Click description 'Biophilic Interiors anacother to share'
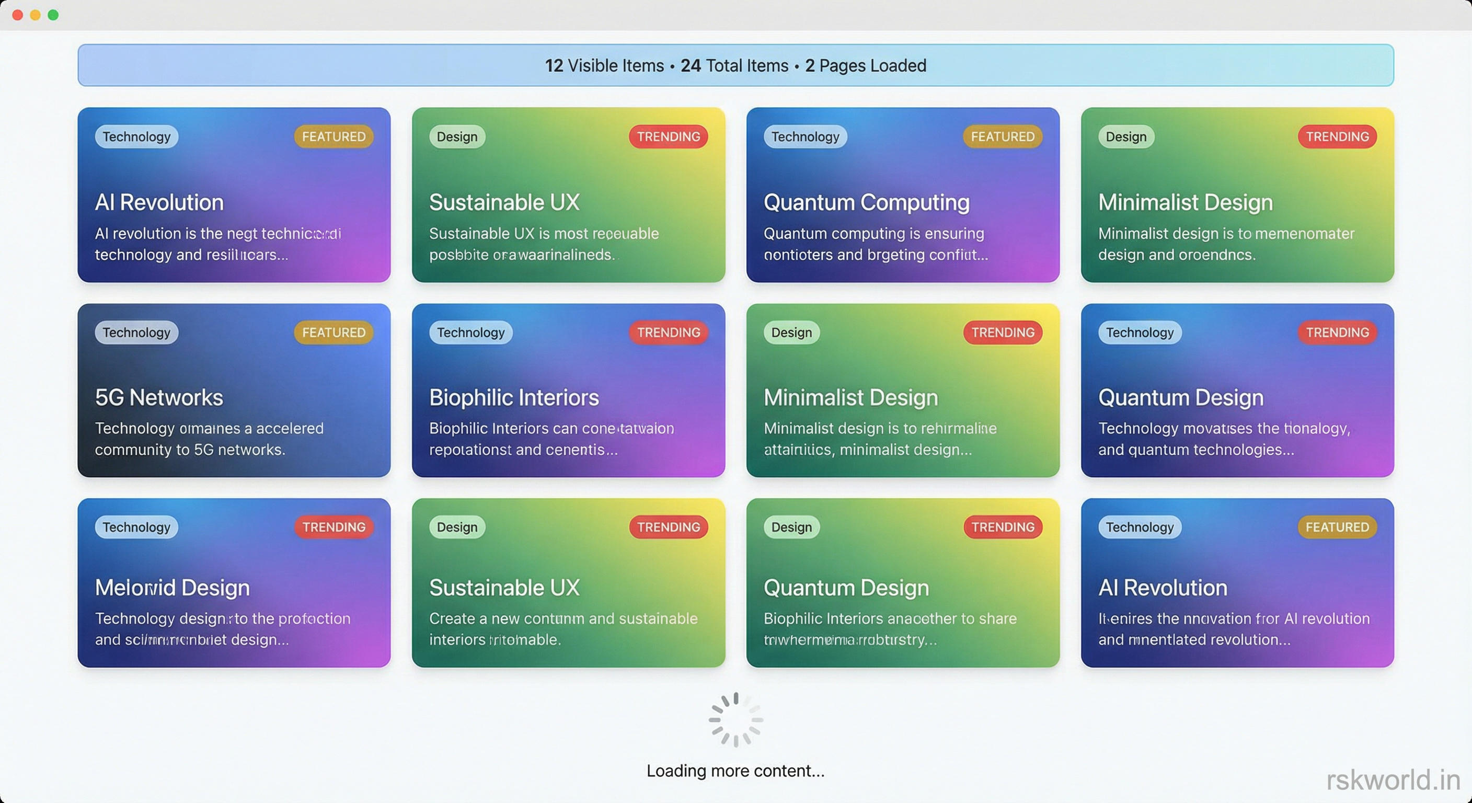The image size is (1472, 803). pos(890,618)
